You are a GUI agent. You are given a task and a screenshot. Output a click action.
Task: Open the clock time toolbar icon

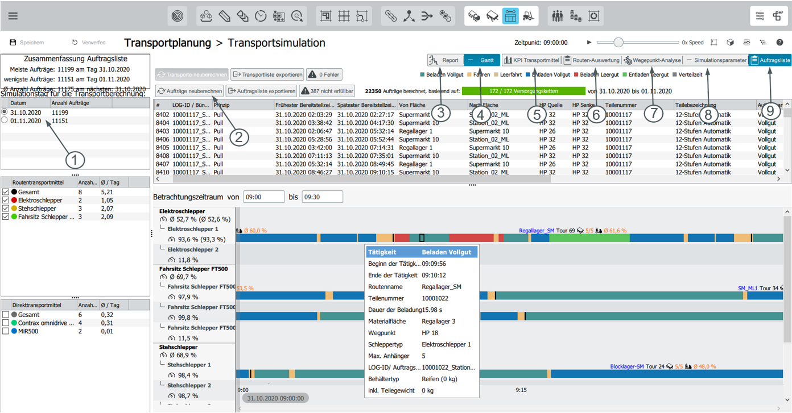pos(261,16)
